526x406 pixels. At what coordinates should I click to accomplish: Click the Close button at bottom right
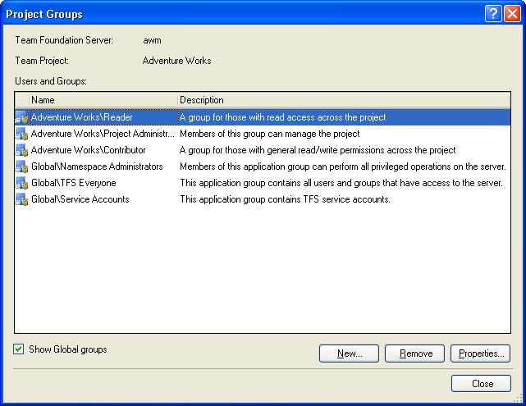point(481,384)
